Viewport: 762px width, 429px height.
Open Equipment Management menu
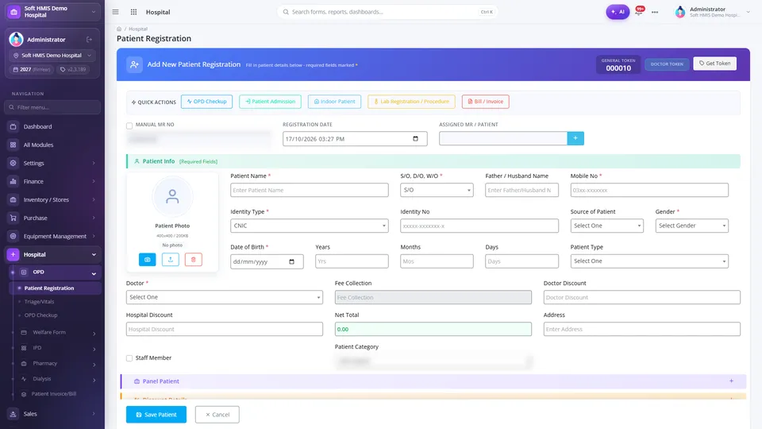pyautogui.click(x=52, y=237)
